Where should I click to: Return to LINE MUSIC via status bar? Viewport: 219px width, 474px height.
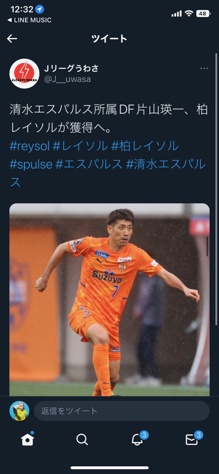[x=29, y=20]
